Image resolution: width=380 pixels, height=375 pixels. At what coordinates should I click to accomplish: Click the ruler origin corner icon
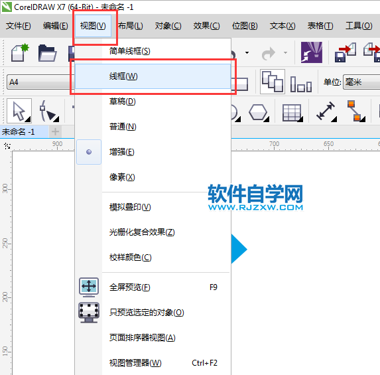(7, 146)
